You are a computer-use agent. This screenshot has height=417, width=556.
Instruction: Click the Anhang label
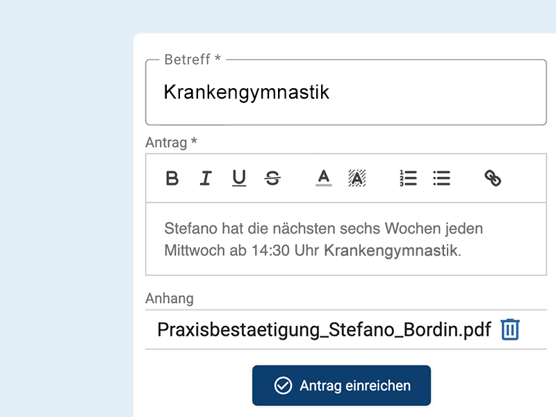(170, 299)
